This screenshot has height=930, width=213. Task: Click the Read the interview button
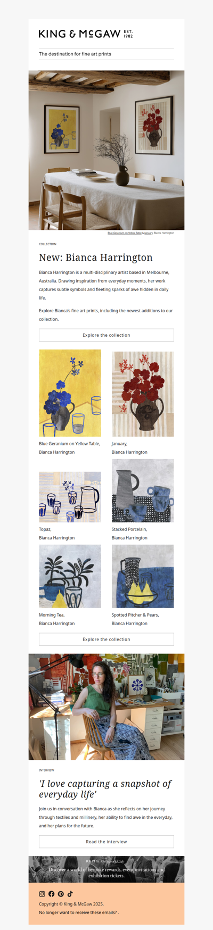point(106,842)
